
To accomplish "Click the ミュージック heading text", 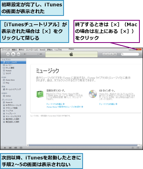I will point(47,71).
